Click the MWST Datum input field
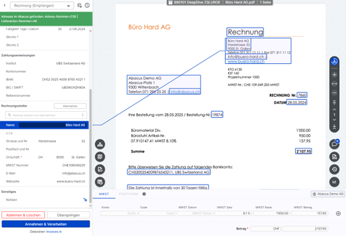This screenshot has width=346, height=236. click(195, 214)
